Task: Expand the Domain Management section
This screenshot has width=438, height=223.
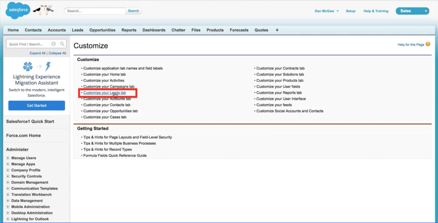Action: (8, 182)
